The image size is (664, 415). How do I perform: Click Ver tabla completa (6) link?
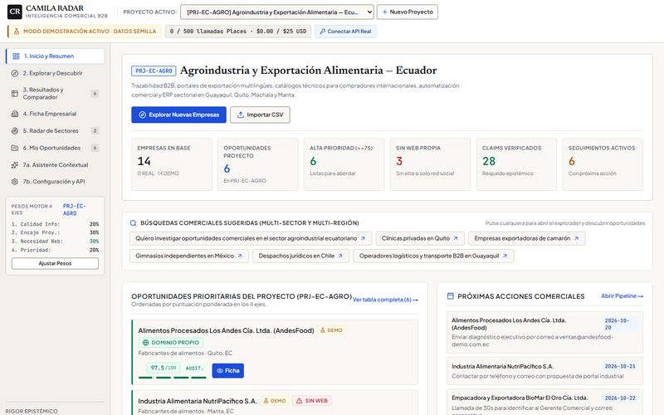(385, 300)
